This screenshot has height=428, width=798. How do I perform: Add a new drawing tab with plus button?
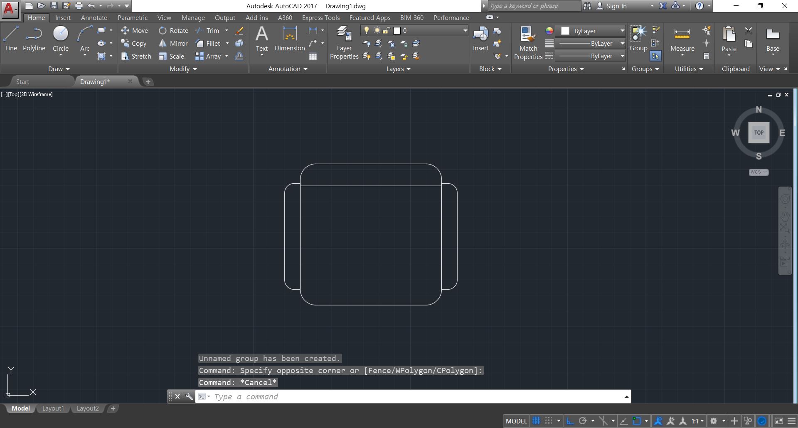click(148, 81)
